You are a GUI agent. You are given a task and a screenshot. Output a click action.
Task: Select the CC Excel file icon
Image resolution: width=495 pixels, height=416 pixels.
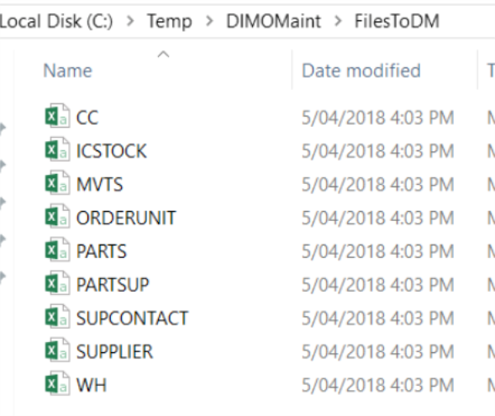[57, 116]
